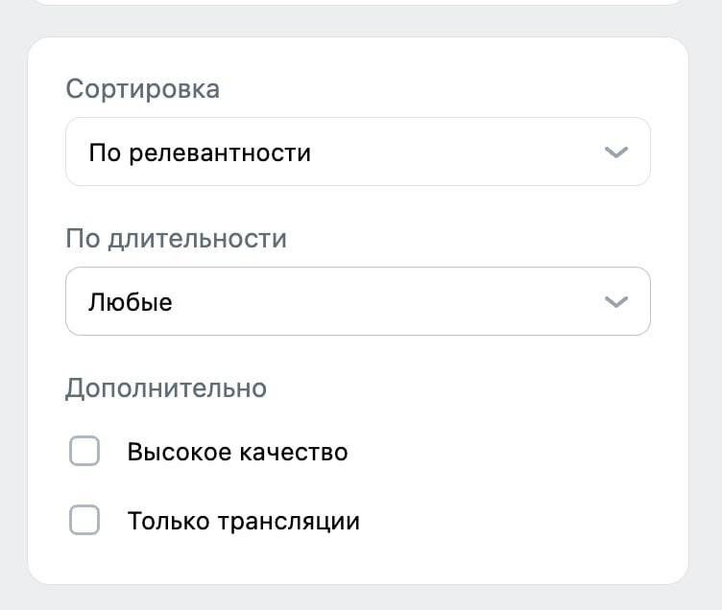Screen dimensions: 722x610
Task: Click the chevron arrow in the duration field
Action: point(616,302)
